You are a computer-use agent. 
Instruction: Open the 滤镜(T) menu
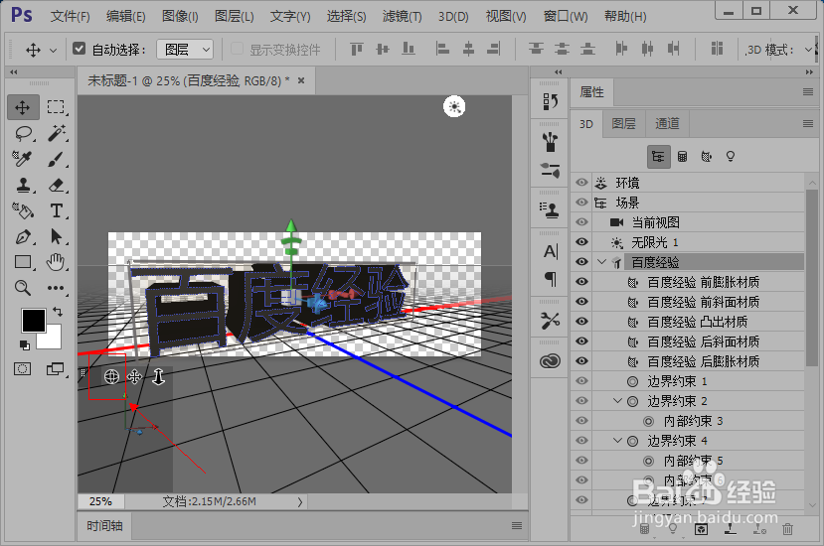(x=402, y=16)
